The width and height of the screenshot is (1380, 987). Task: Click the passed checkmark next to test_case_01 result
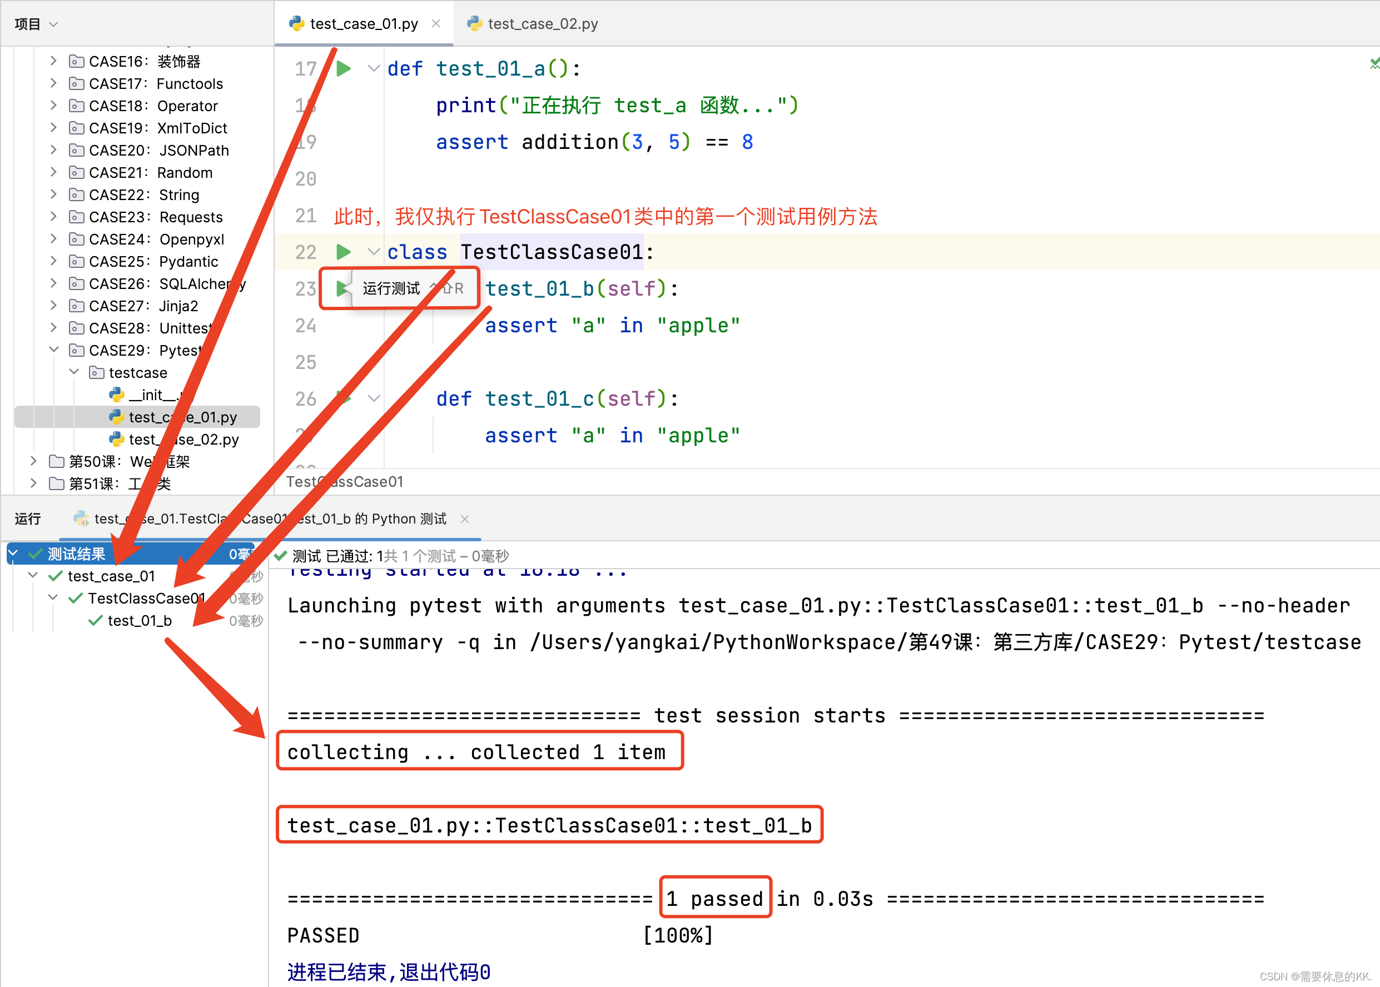coord(55,576)
